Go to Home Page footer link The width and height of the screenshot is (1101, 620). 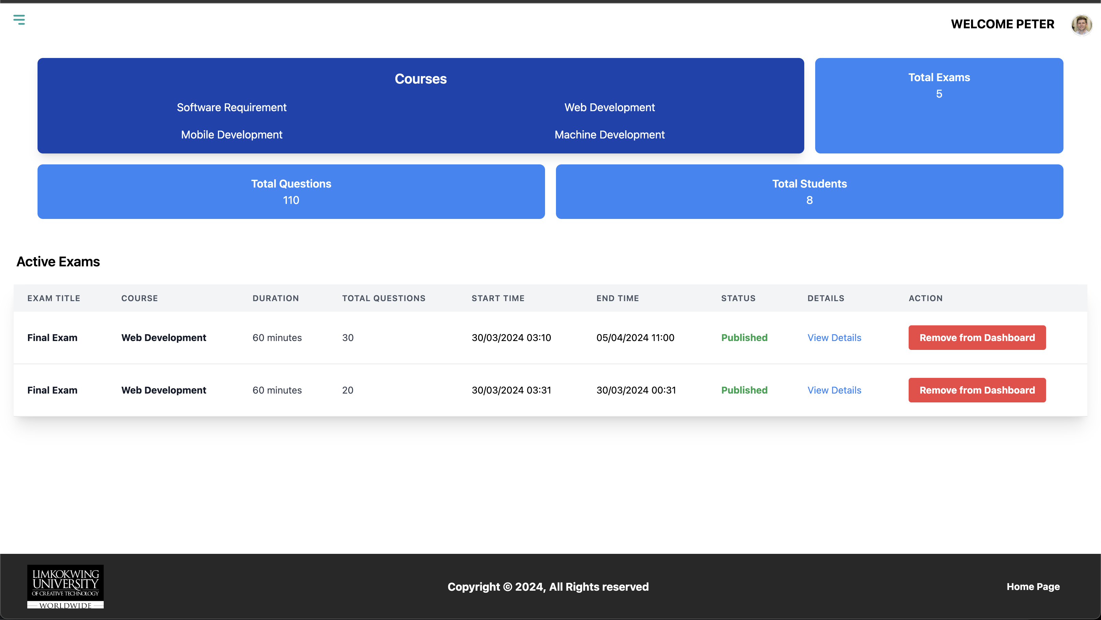[1033, 587]
